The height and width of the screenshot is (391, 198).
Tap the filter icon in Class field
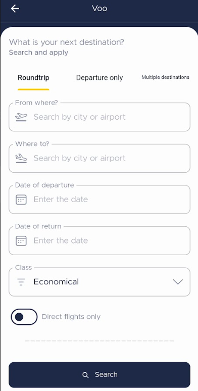click(x=21, y=282)
